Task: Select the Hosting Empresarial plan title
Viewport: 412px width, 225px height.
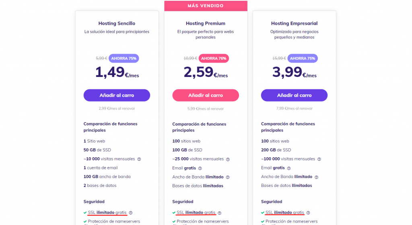Action: [x=294, y=24]
